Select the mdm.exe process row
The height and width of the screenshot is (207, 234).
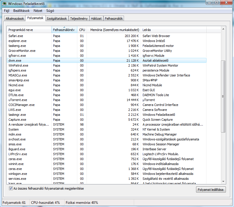coord(107,134)
